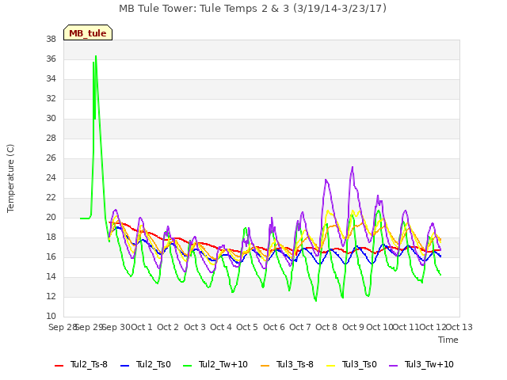Click the 30 y-axis tick label

click(x=51, y=119)
